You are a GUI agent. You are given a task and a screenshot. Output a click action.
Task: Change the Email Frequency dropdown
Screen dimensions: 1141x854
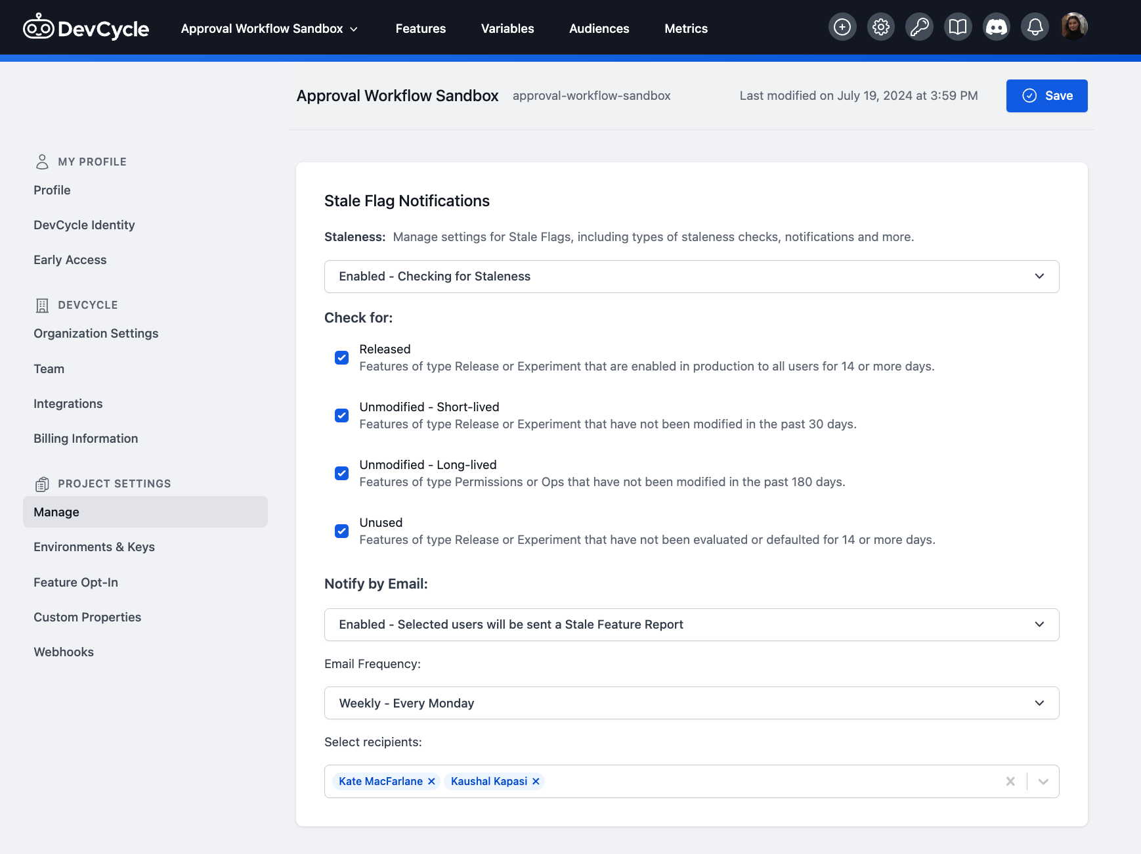(691, 703)
